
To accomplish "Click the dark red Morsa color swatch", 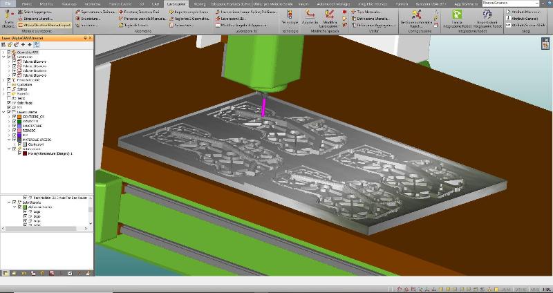I will [25, 153].
